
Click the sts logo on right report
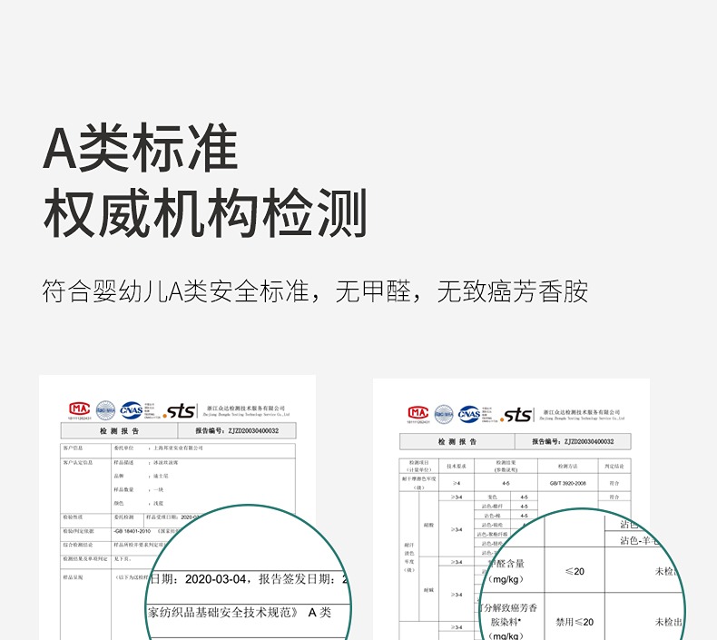coord(517,415)
